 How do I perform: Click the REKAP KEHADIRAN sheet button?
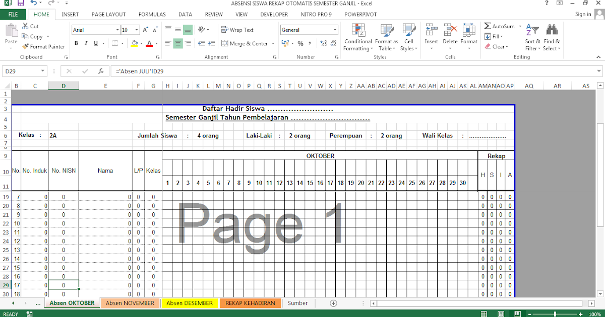(x=251, y=303)
